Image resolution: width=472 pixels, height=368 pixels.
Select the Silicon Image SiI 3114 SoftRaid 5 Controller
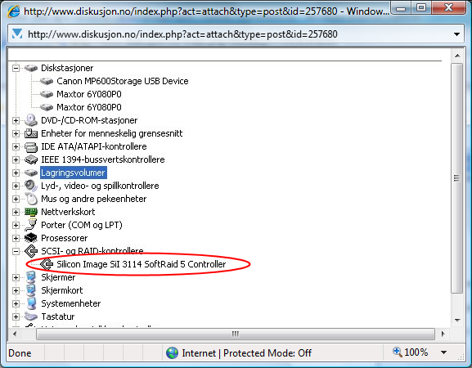pyautogui.click(x=142, y=264)
